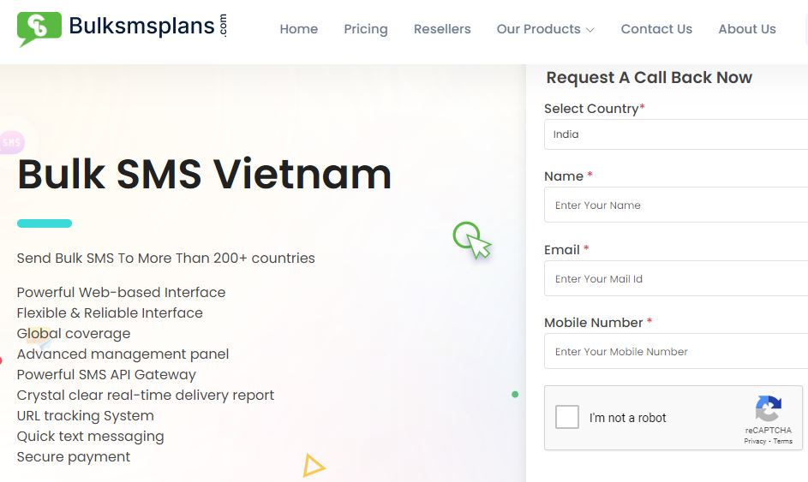Go to the Pricing page
The width and height of the screenshot is (808, 482).
pyautogui.click(x=366, y=29)
